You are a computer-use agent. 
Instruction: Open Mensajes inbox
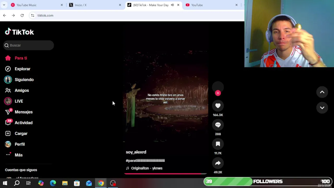click(19, 112)
